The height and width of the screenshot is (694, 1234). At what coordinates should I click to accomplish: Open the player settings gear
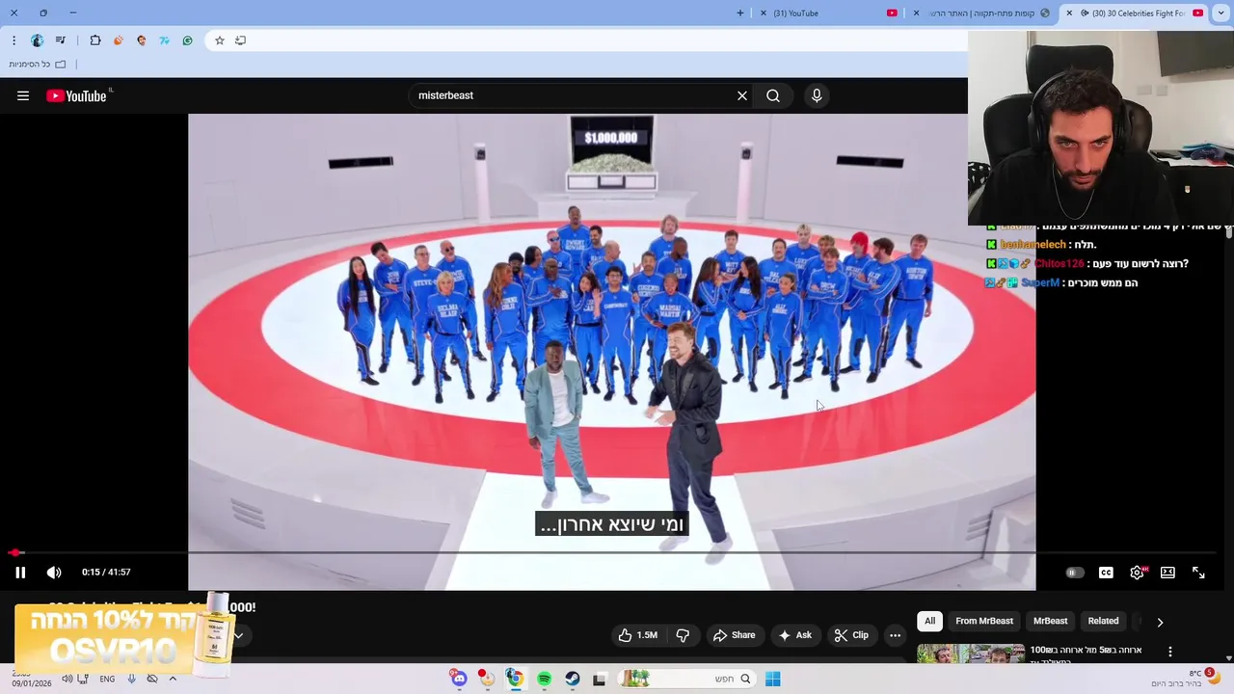(1138, 573)
